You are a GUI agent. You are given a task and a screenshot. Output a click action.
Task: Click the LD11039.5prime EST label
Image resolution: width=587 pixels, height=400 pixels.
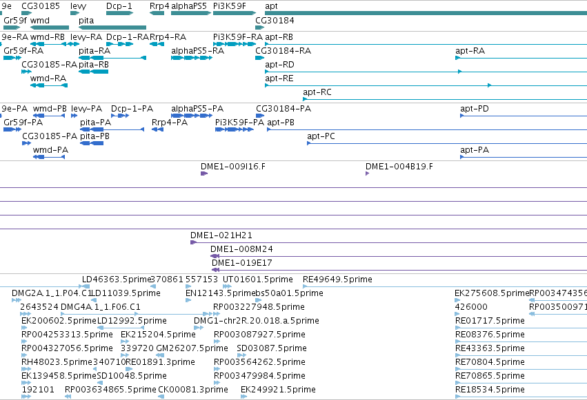pos(126,293)
